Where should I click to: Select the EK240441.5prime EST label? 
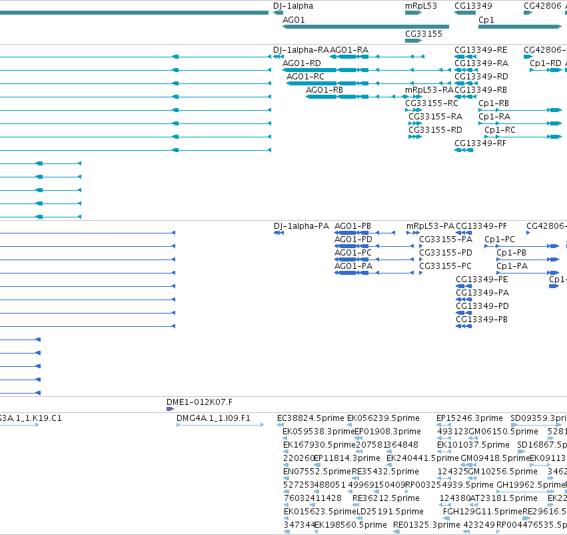[x=422, y=458]
